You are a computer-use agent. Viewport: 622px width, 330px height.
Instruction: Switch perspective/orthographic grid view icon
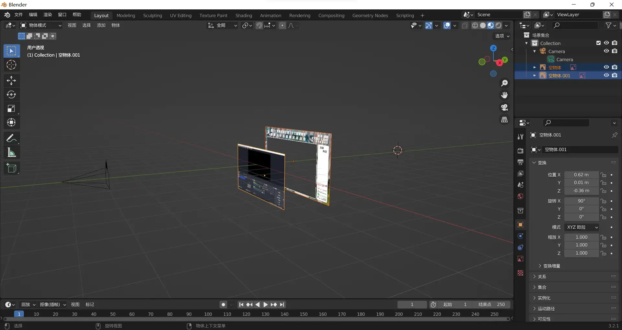point(504,120)
